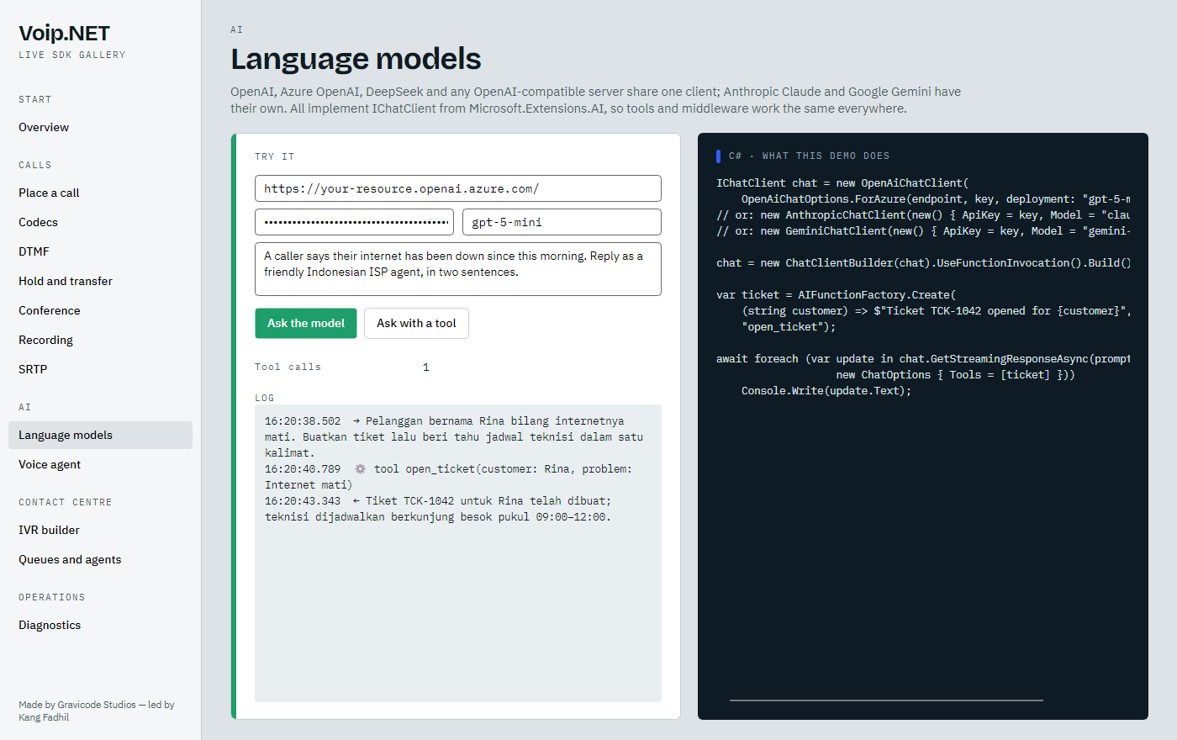Select Language models nav item
The image size is (1177, 740).
100,436
